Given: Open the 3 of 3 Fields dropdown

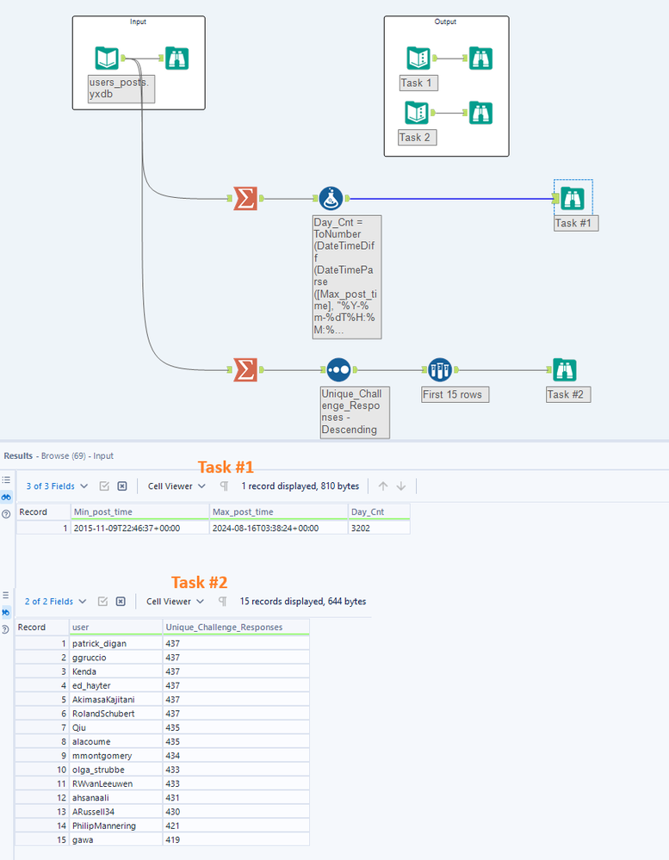Looking at the screenshot, I should click(57, 486).
